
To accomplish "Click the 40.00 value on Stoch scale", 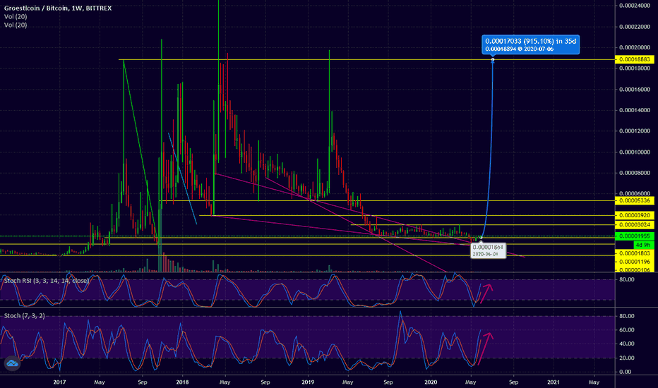I will [x=626, y=344].
